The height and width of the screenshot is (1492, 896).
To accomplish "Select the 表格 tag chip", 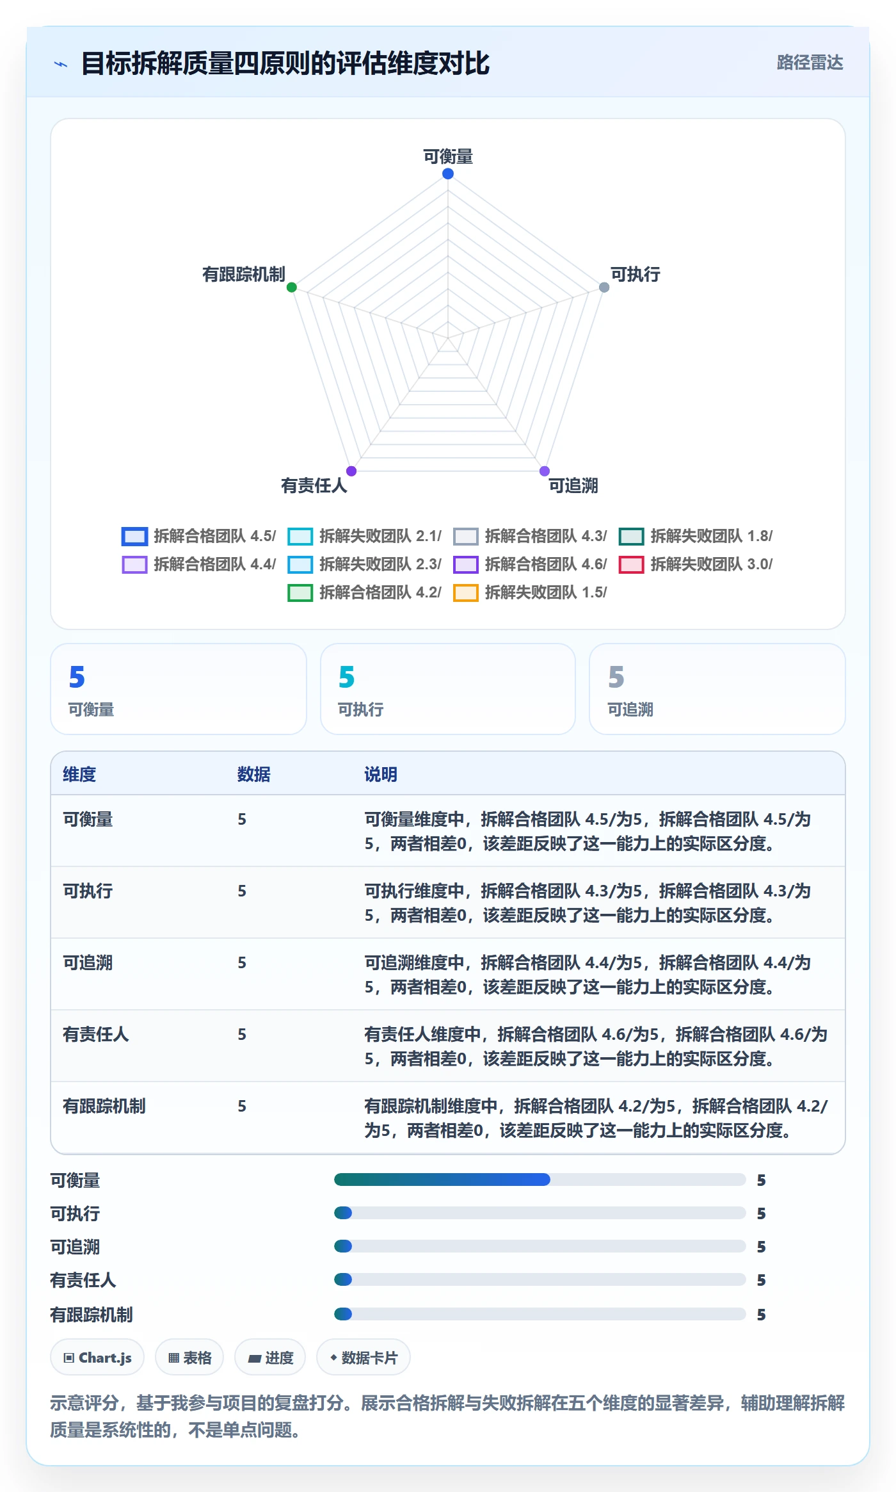I will [x=189, y=1358].
